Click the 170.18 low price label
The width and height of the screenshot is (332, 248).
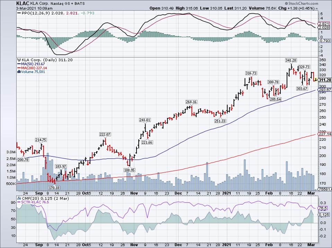tap(54, 187)
